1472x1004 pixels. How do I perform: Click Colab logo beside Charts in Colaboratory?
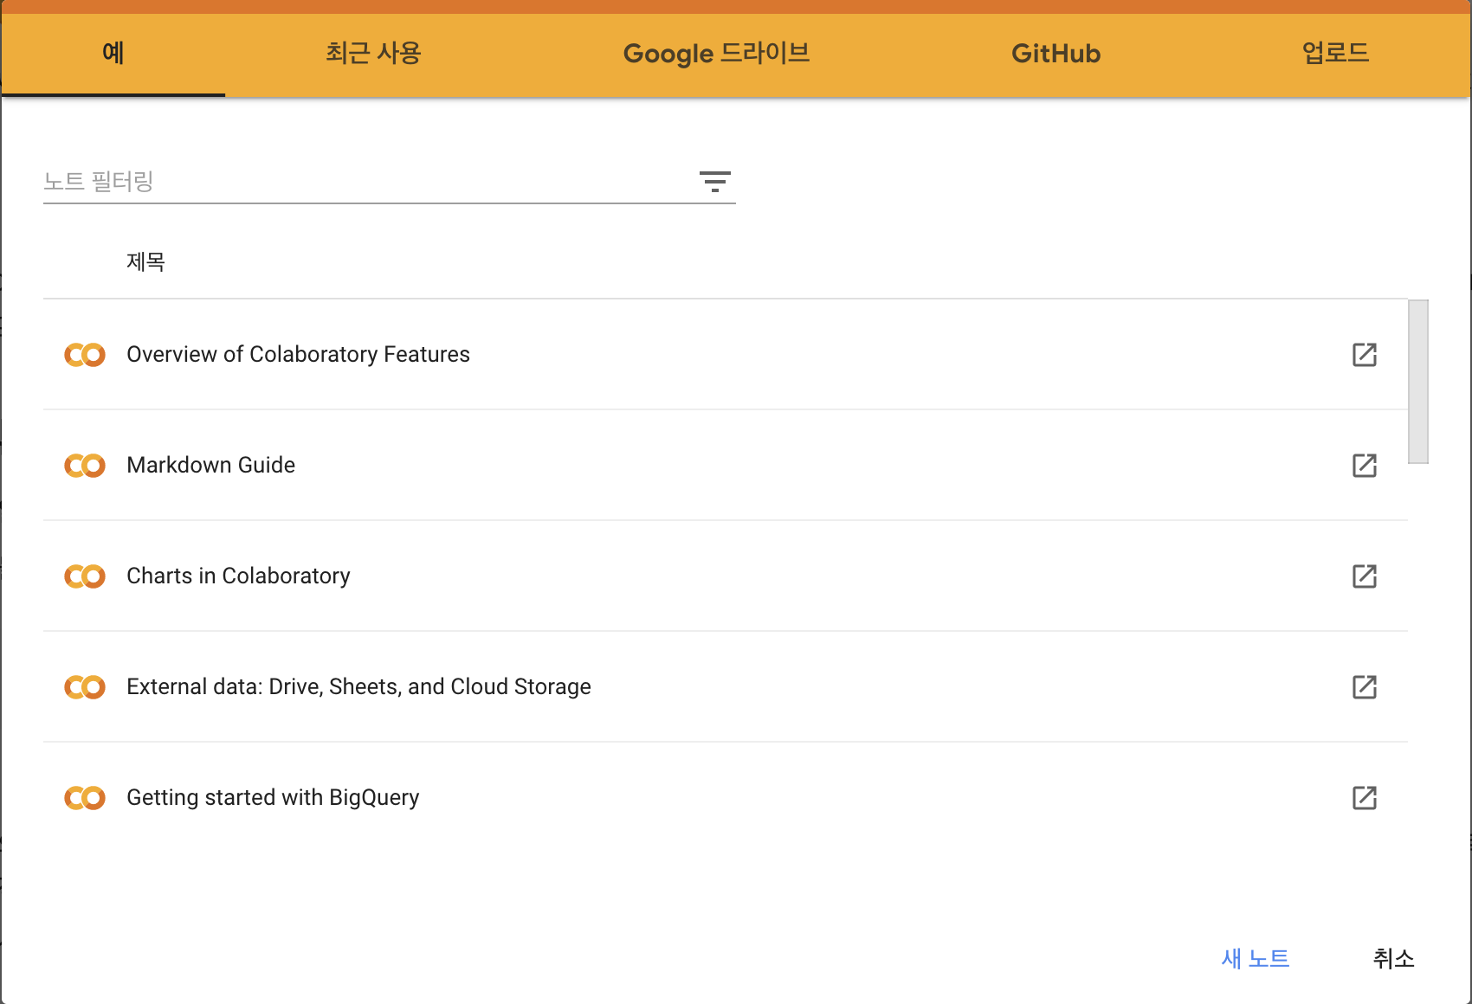[x=85, y=576]
